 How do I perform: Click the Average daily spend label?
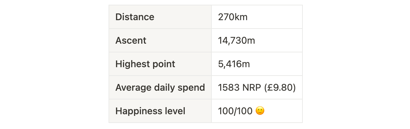pyautogui.click(x=160, y=87)
